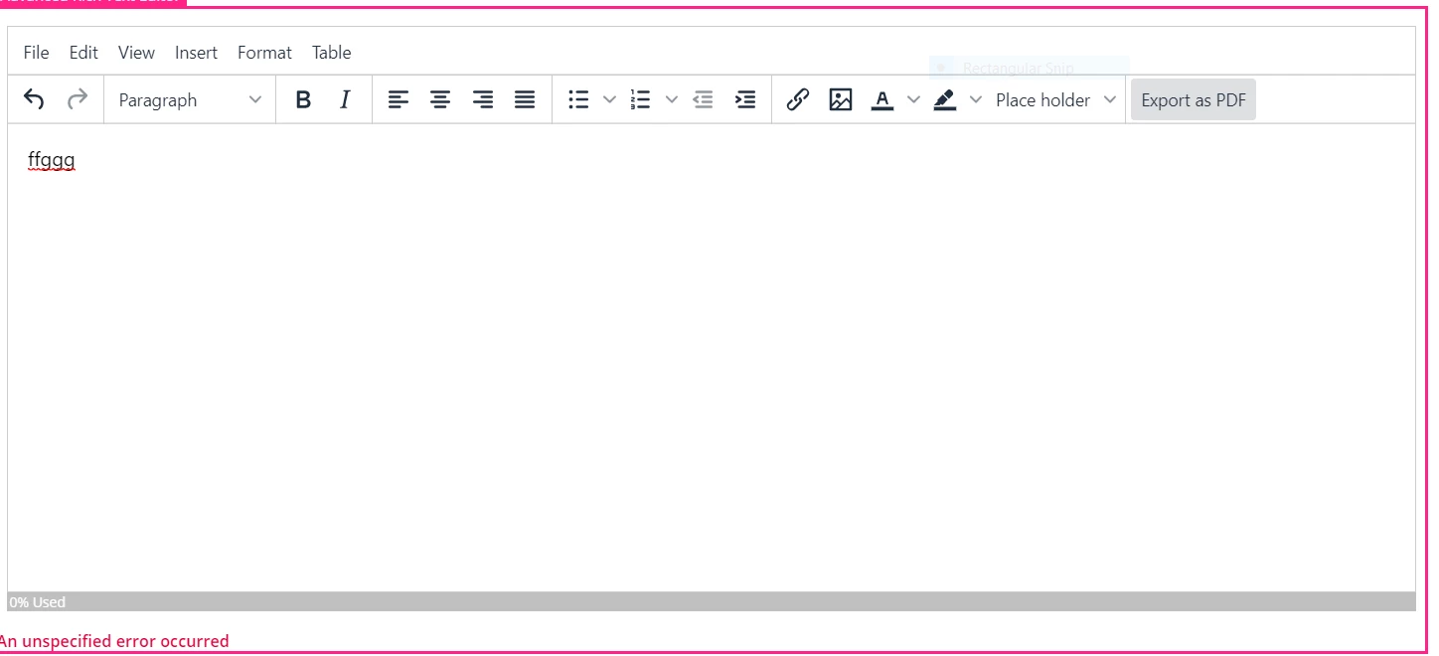Open the Place holder dropdown
This screenshot has height=656, width=1439.
(x=1056, y=99)
